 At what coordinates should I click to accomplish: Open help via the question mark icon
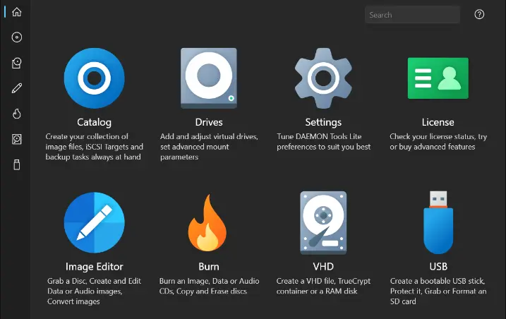tap(479, 14)
